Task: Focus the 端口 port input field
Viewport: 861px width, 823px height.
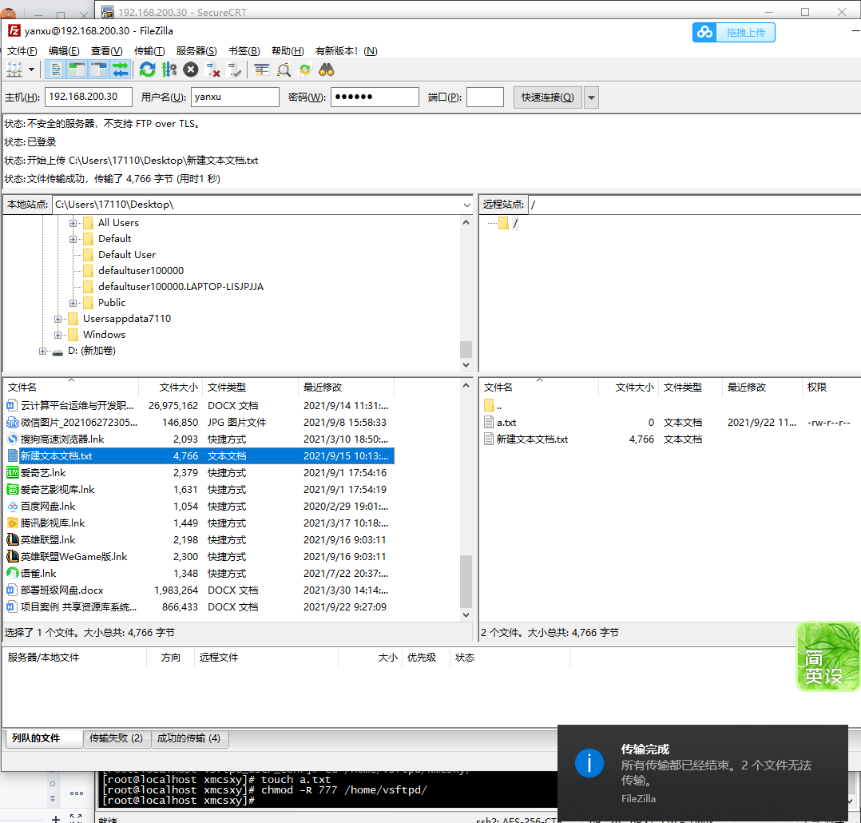Action: click(485, 97)
